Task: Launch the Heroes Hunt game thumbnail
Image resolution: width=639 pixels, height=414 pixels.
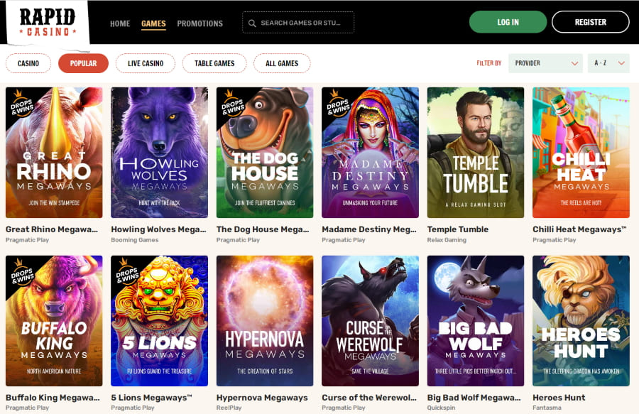Action: click(x=581, y=321)
